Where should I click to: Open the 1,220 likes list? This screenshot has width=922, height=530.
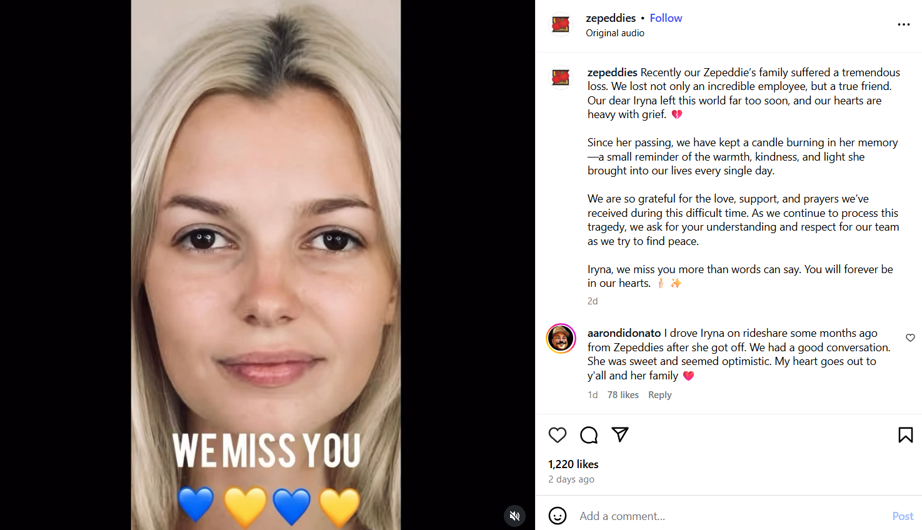click(573, 464)
